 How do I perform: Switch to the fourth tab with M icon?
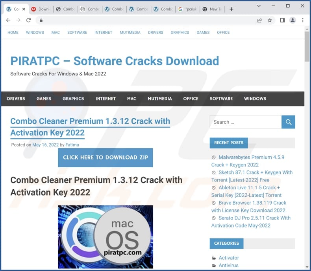[x=90, y=9]
